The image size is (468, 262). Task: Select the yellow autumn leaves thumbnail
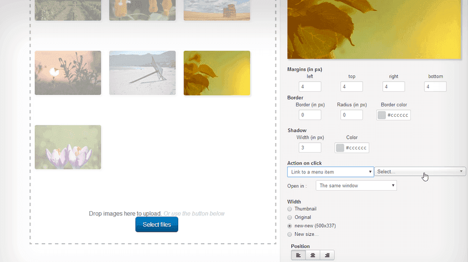point(217,73)
